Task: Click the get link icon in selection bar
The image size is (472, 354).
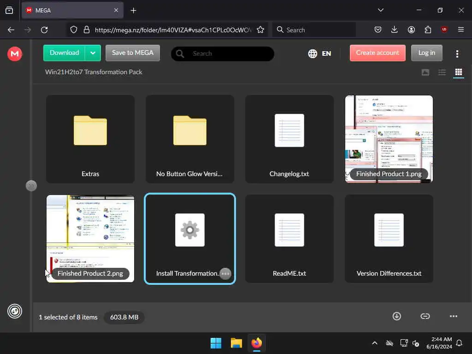Action: (x=425, y=316)
